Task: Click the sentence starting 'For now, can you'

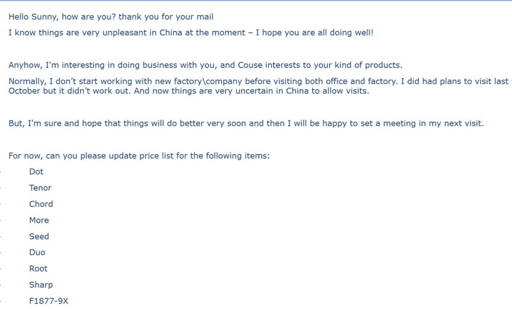Action: click(139, 156)
